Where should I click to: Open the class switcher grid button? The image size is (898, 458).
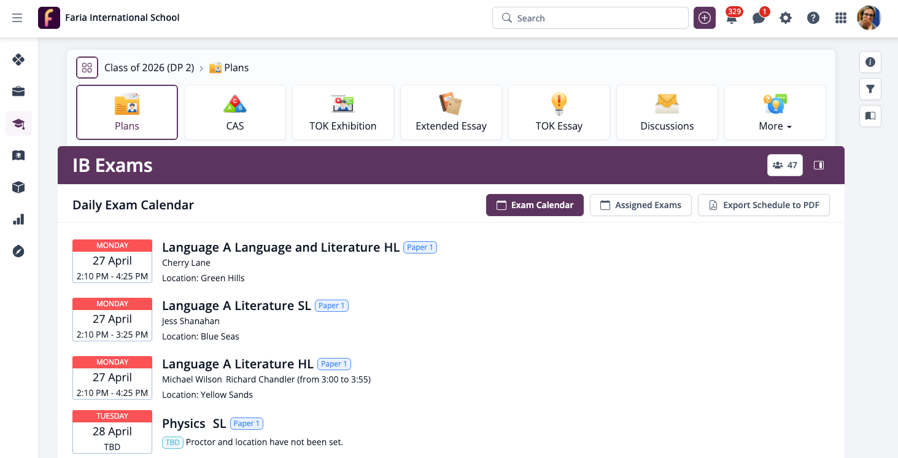point(87,68)
